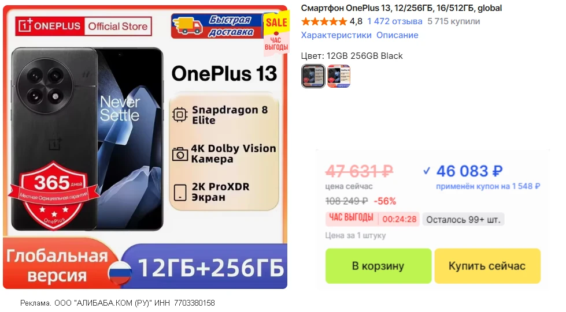Click the main OnePlus 13 product image

coord(145,147)
